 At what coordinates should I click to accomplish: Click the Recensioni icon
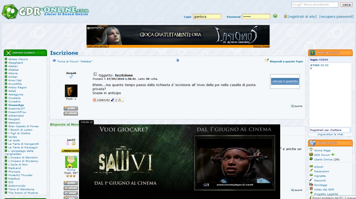pos(311,170)
